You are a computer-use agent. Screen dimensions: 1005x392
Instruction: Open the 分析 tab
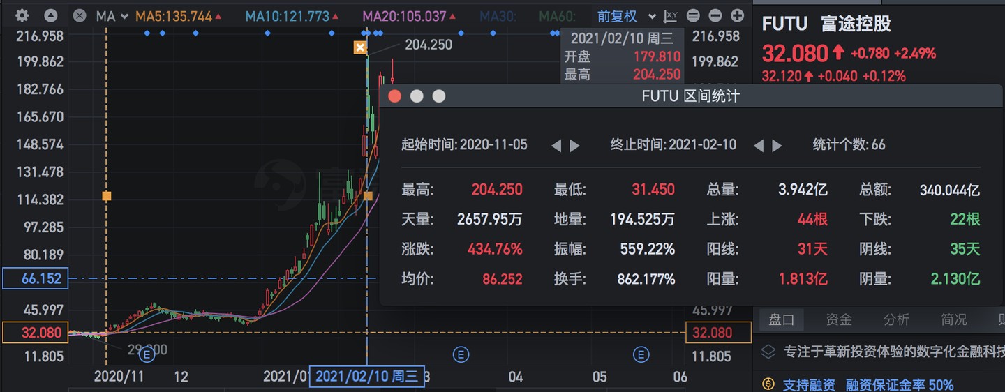896,319
